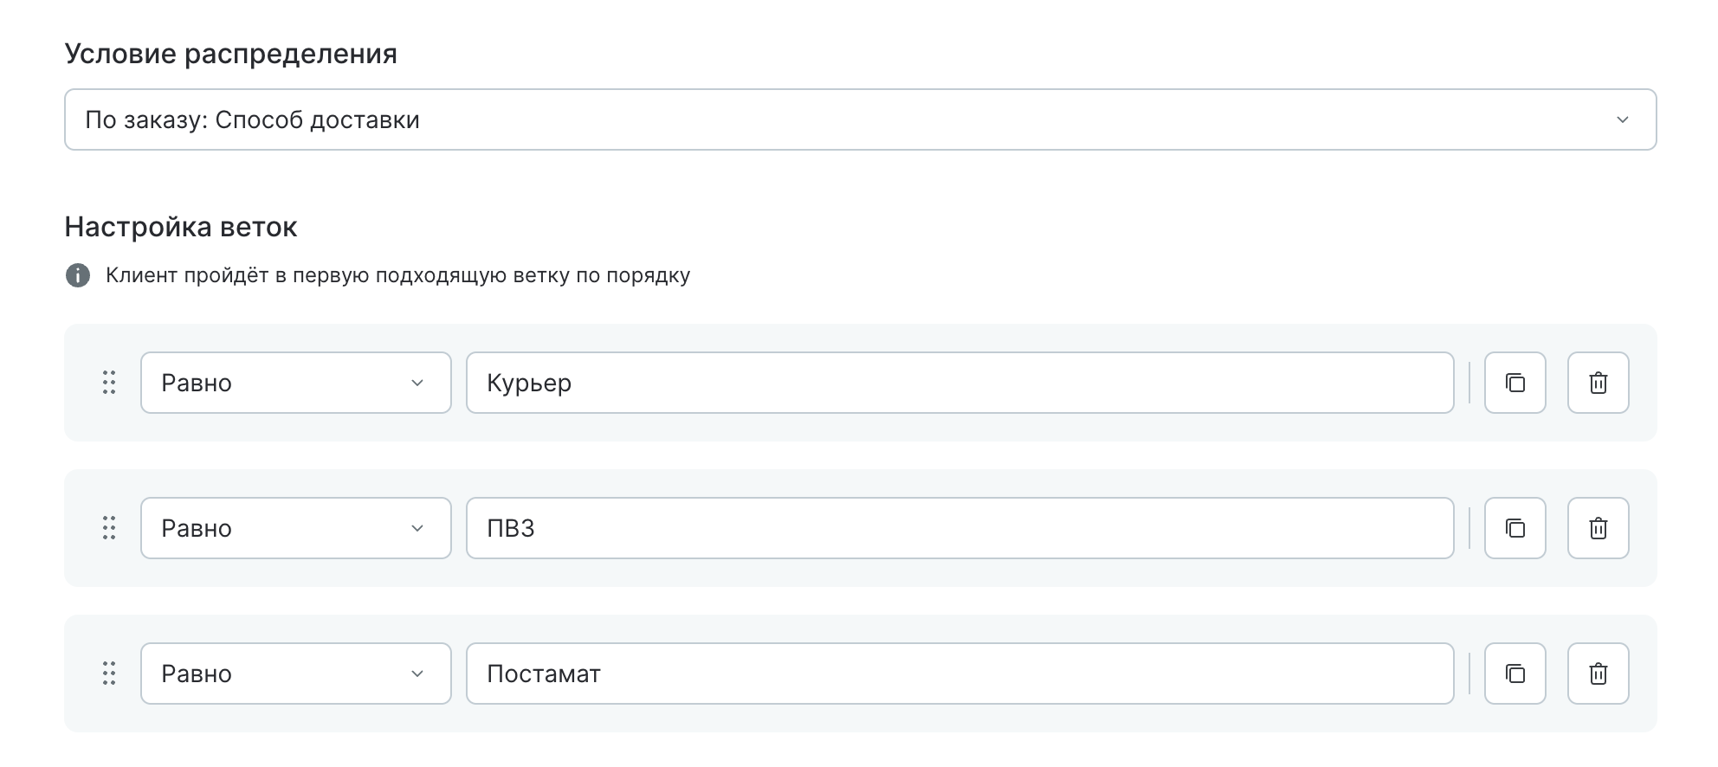1718x767 pixels.
Task: Click the chevron of the delivery method selector
Action: (1622, 119)
